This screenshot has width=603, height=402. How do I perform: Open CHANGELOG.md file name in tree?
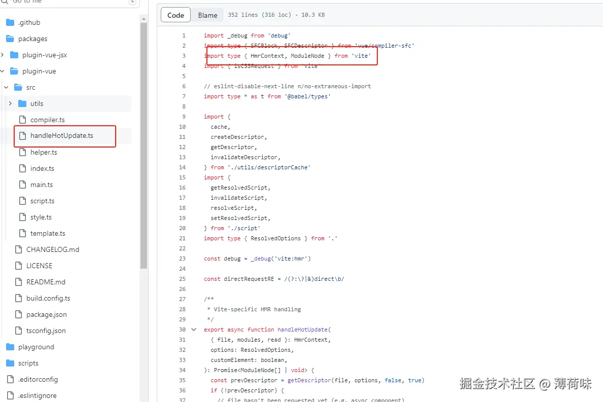(x=53, y=249)
